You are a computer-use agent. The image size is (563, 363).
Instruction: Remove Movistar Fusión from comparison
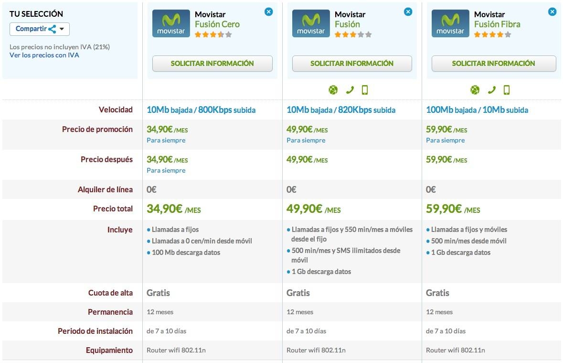408,12
